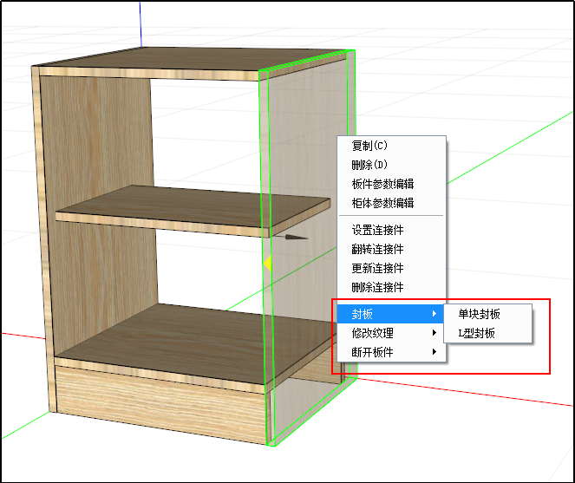Click 设置连接件 in the menu
The width and height of the screenshot is (575, 483).
[391, 230]
